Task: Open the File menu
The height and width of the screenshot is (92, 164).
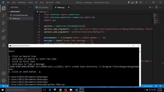Action: point(8,2)
